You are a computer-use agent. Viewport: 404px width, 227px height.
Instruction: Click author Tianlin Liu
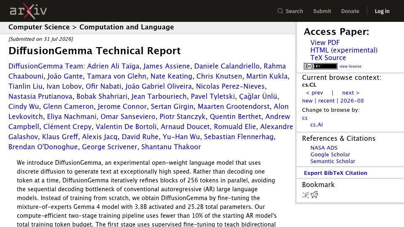coord(25,86)
